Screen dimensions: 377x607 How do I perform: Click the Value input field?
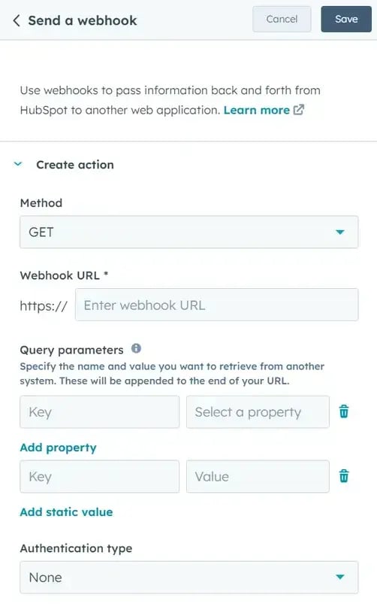click(258, 477)
